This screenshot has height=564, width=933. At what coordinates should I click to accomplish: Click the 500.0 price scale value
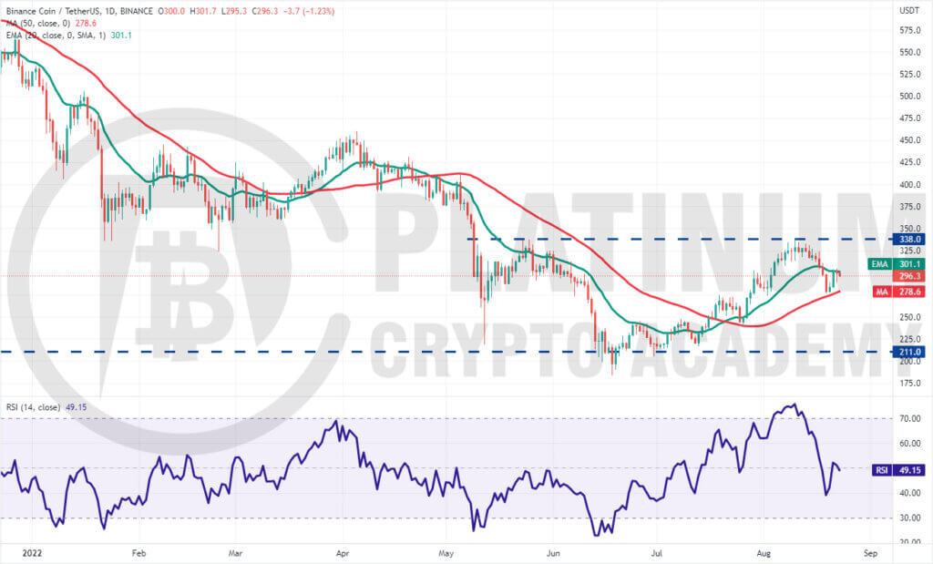pos(910,97)
